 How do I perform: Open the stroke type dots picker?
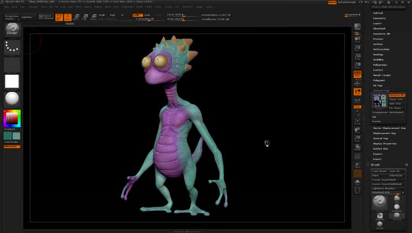[x=12, y=47]
